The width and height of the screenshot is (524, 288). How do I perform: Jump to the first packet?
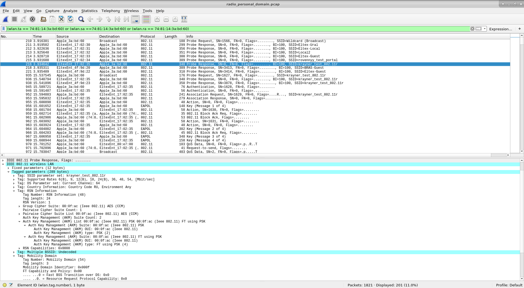point(117,19)
